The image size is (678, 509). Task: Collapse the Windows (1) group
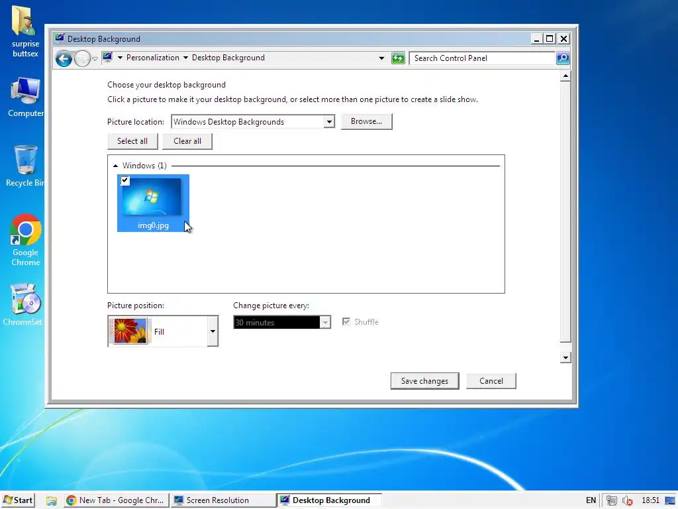pyautogui.click(x=115, y=166)
